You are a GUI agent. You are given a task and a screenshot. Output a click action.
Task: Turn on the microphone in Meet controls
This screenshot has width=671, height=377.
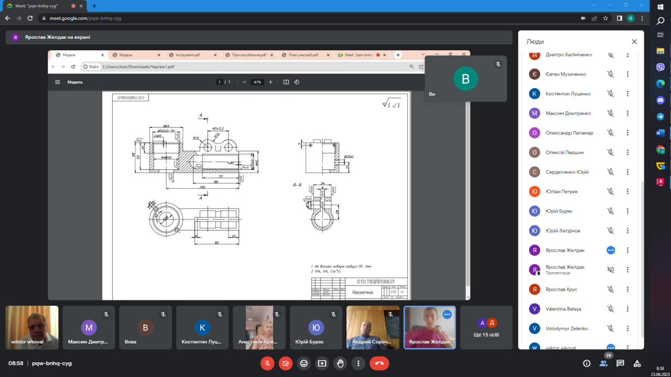coord(267,363)
